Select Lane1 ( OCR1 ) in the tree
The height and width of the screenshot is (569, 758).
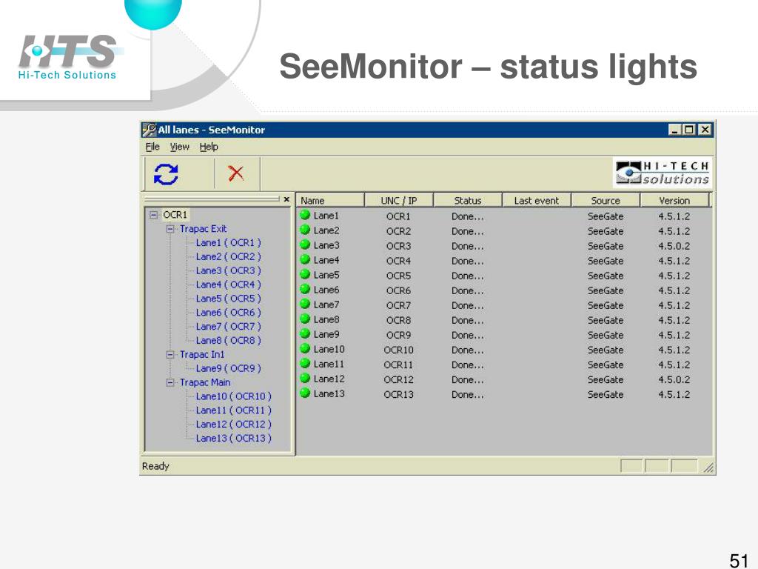point(228,243)
